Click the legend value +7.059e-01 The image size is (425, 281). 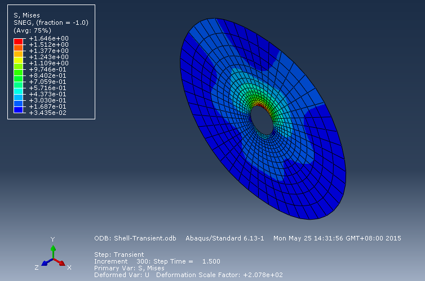click(48, 82)
